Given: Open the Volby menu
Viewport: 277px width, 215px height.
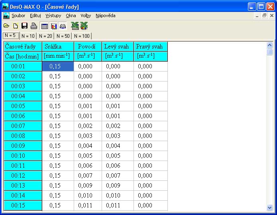Looking at the screenshot, I should click(x=86, y=15).
